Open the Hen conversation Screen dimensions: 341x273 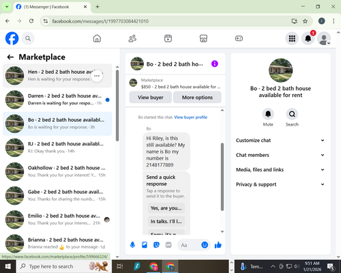pos(57,76)
